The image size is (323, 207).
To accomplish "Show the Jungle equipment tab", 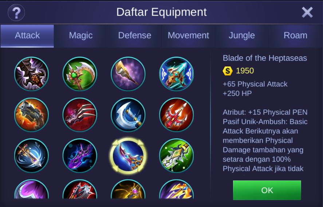I will [242, 36].
